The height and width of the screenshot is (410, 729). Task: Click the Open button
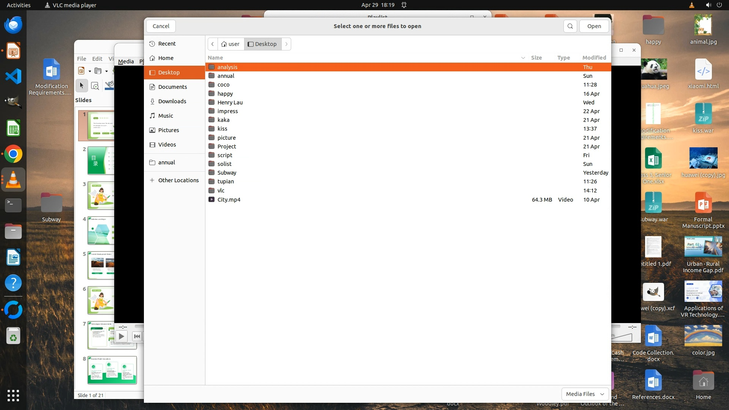coord(594,26)
